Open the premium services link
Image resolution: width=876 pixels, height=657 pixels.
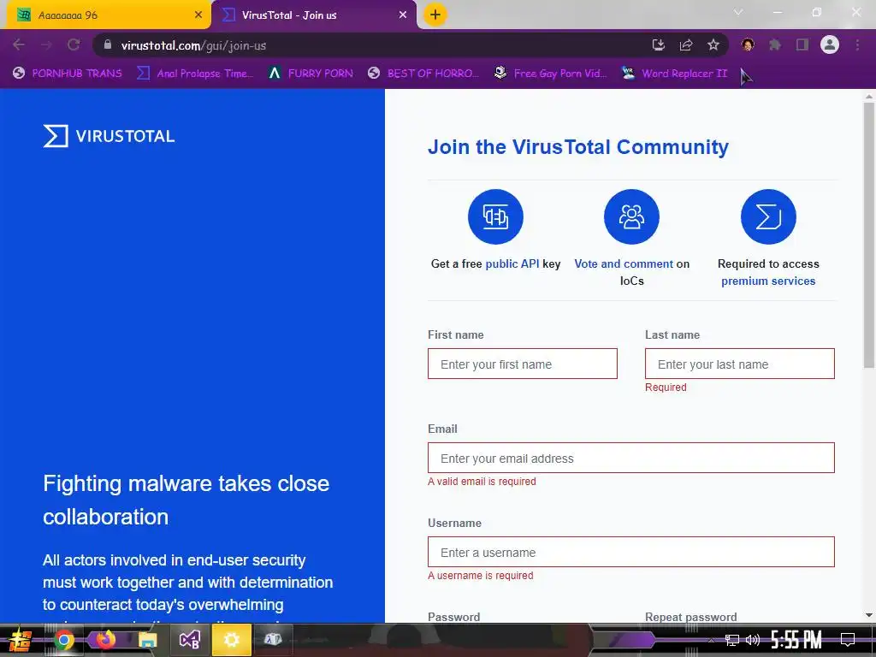(768, 281)
